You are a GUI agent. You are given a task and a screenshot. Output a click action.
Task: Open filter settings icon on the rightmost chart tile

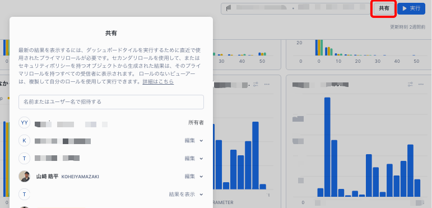point(411,84)
